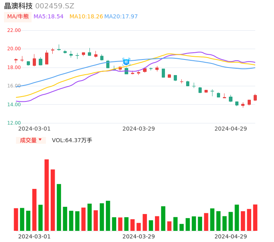This screenshot has height=242, width=274.
Task: Click the 20.00 price axis label
Action: coord(14,49)
